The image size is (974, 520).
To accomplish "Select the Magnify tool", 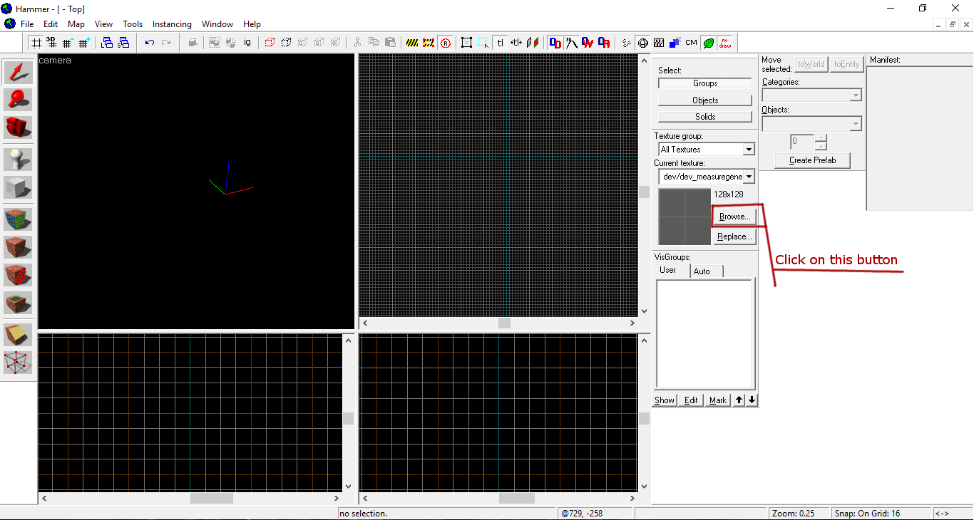I will pos(18,100).
